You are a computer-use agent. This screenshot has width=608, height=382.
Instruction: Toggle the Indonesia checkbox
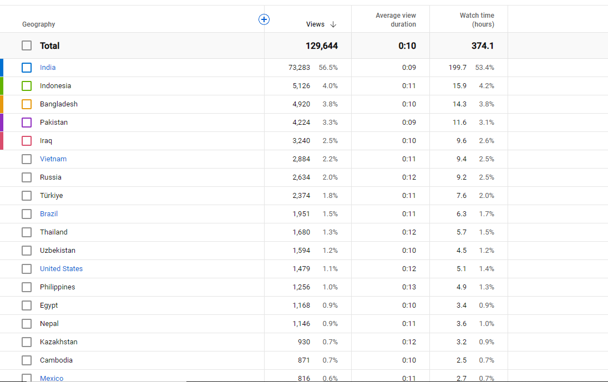pyautogui.click(x=27, y=85)
